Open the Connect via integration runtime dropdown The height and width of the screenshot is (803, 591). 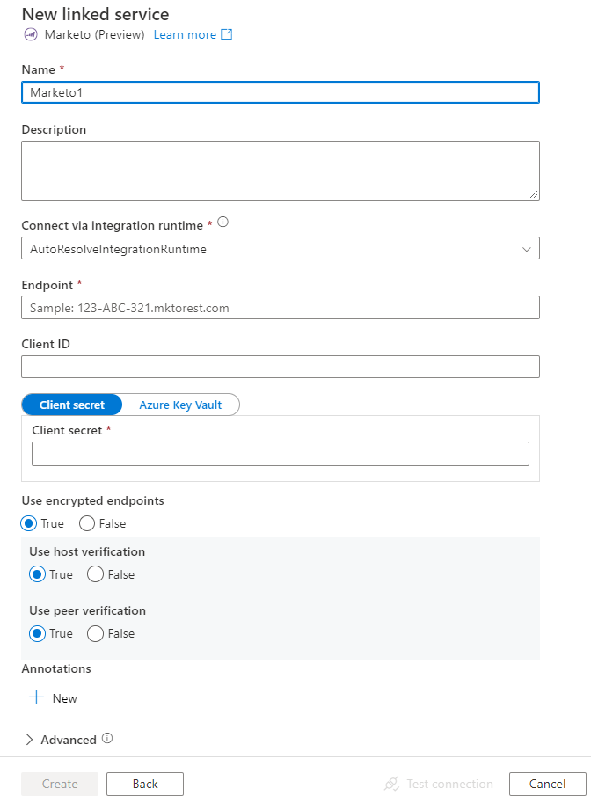click(280, 248)
